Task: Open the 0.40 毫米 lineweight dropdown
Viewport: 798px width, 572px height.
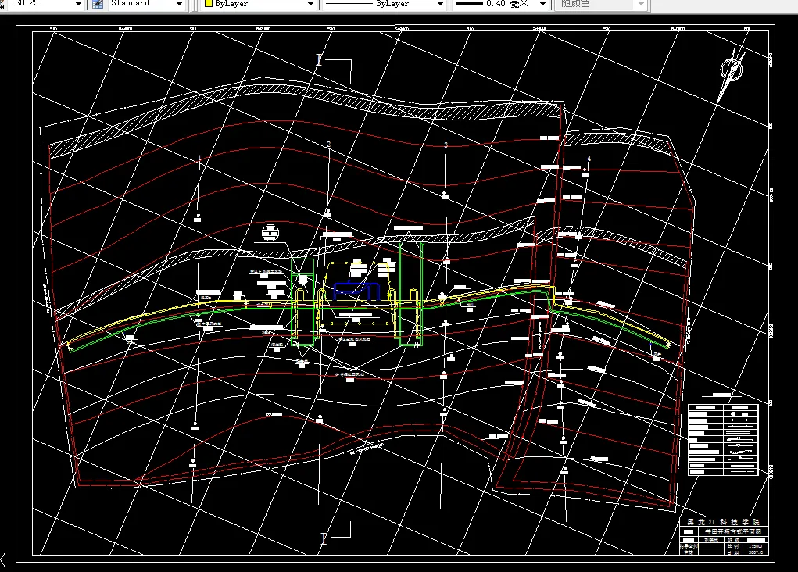Action: click(x=542, y=4)
